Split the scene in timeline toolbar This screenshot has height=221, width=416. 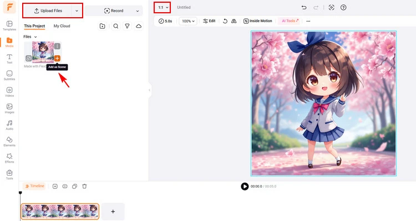click(65, 186)
